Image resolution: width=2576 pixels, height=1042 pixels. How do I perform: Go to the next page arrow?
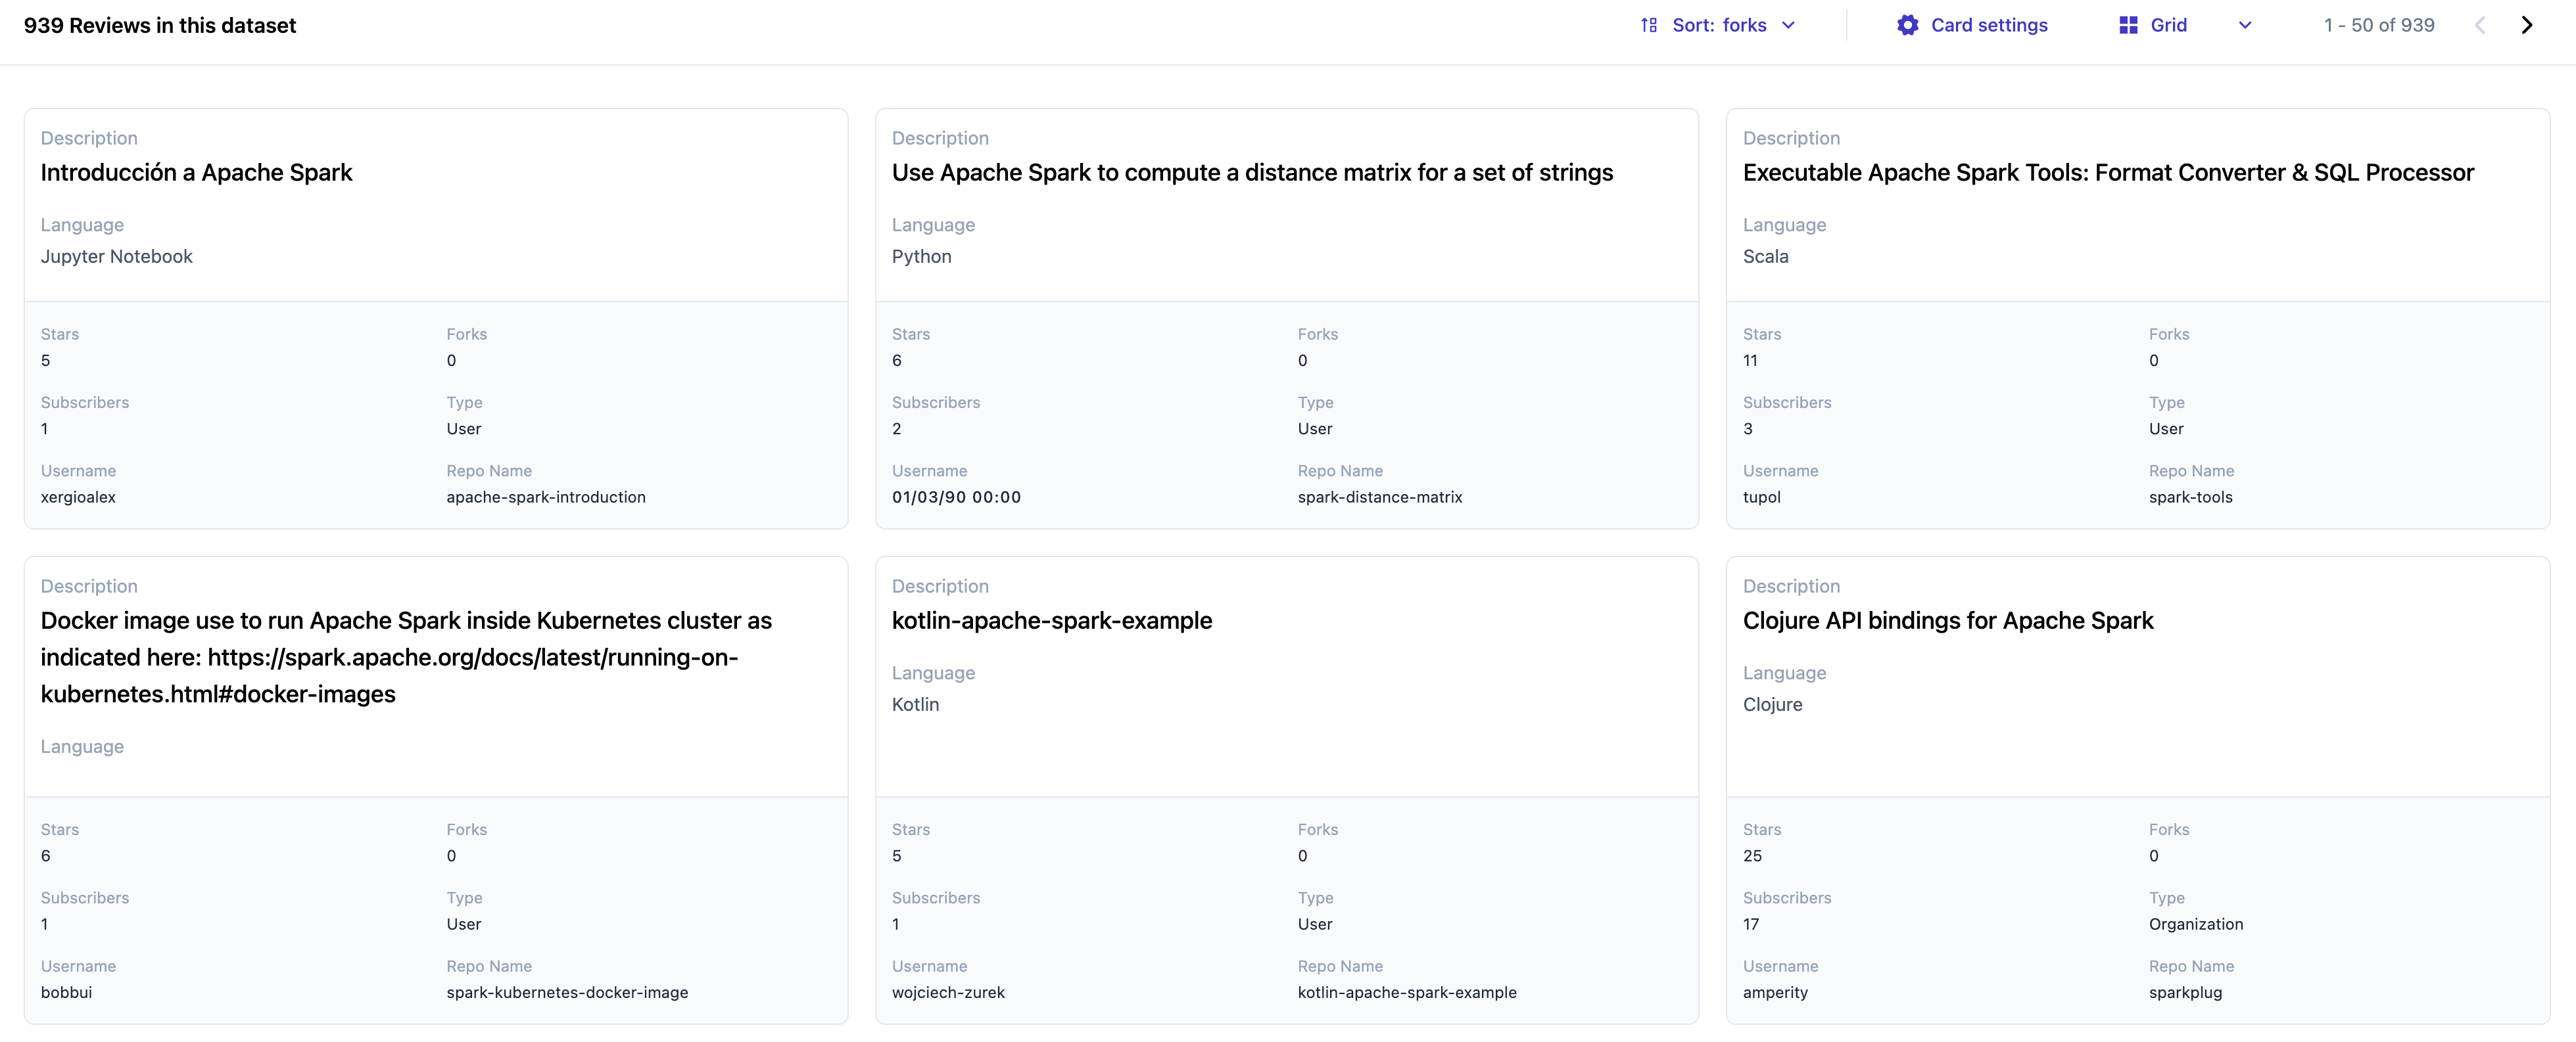click(x=2527, y=25)
